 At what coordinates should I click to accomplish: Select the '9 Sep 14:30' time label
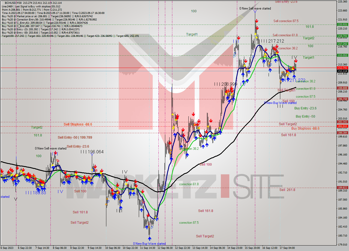point(94,248)
